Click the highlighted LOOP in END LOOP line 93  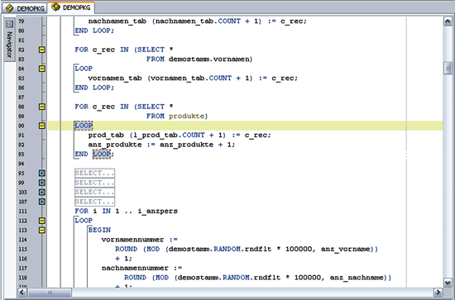(x=102, y=154)
